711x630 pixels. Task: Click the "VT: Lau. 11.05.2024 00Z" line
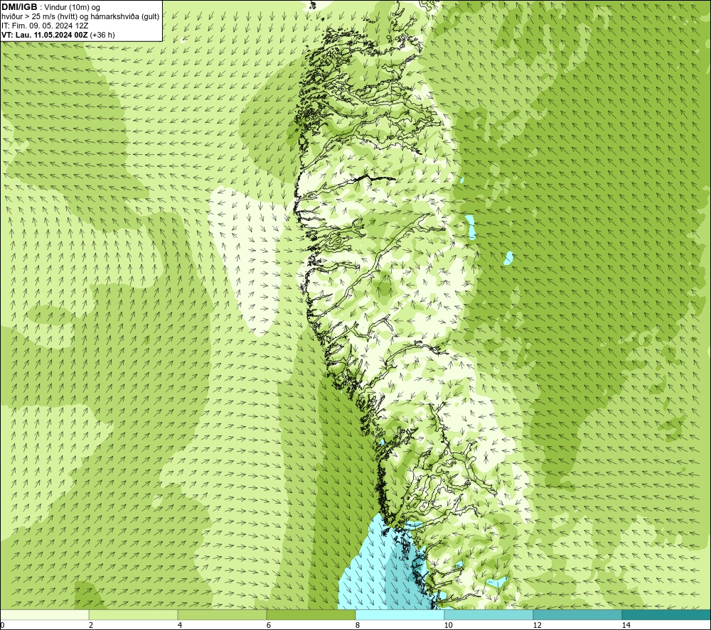pyautogui.click(x=44, y=35)
